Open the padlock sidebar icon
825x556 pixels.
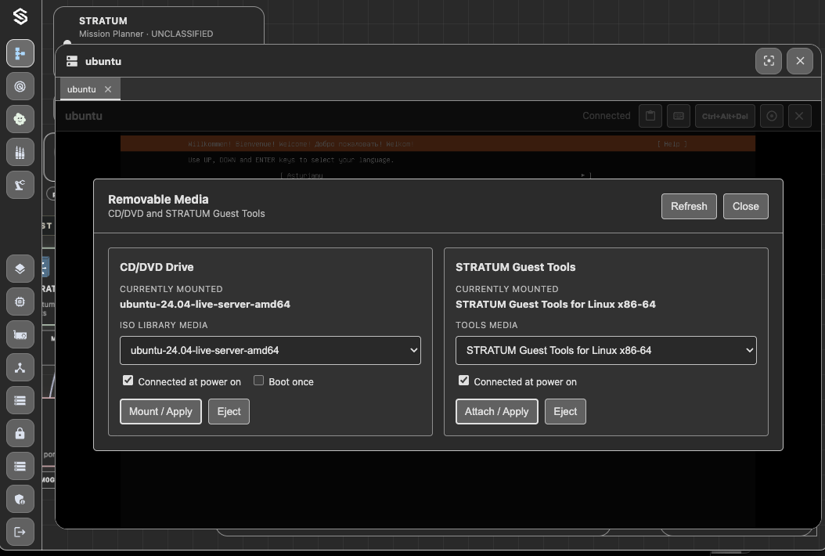(x=20, y=433)
